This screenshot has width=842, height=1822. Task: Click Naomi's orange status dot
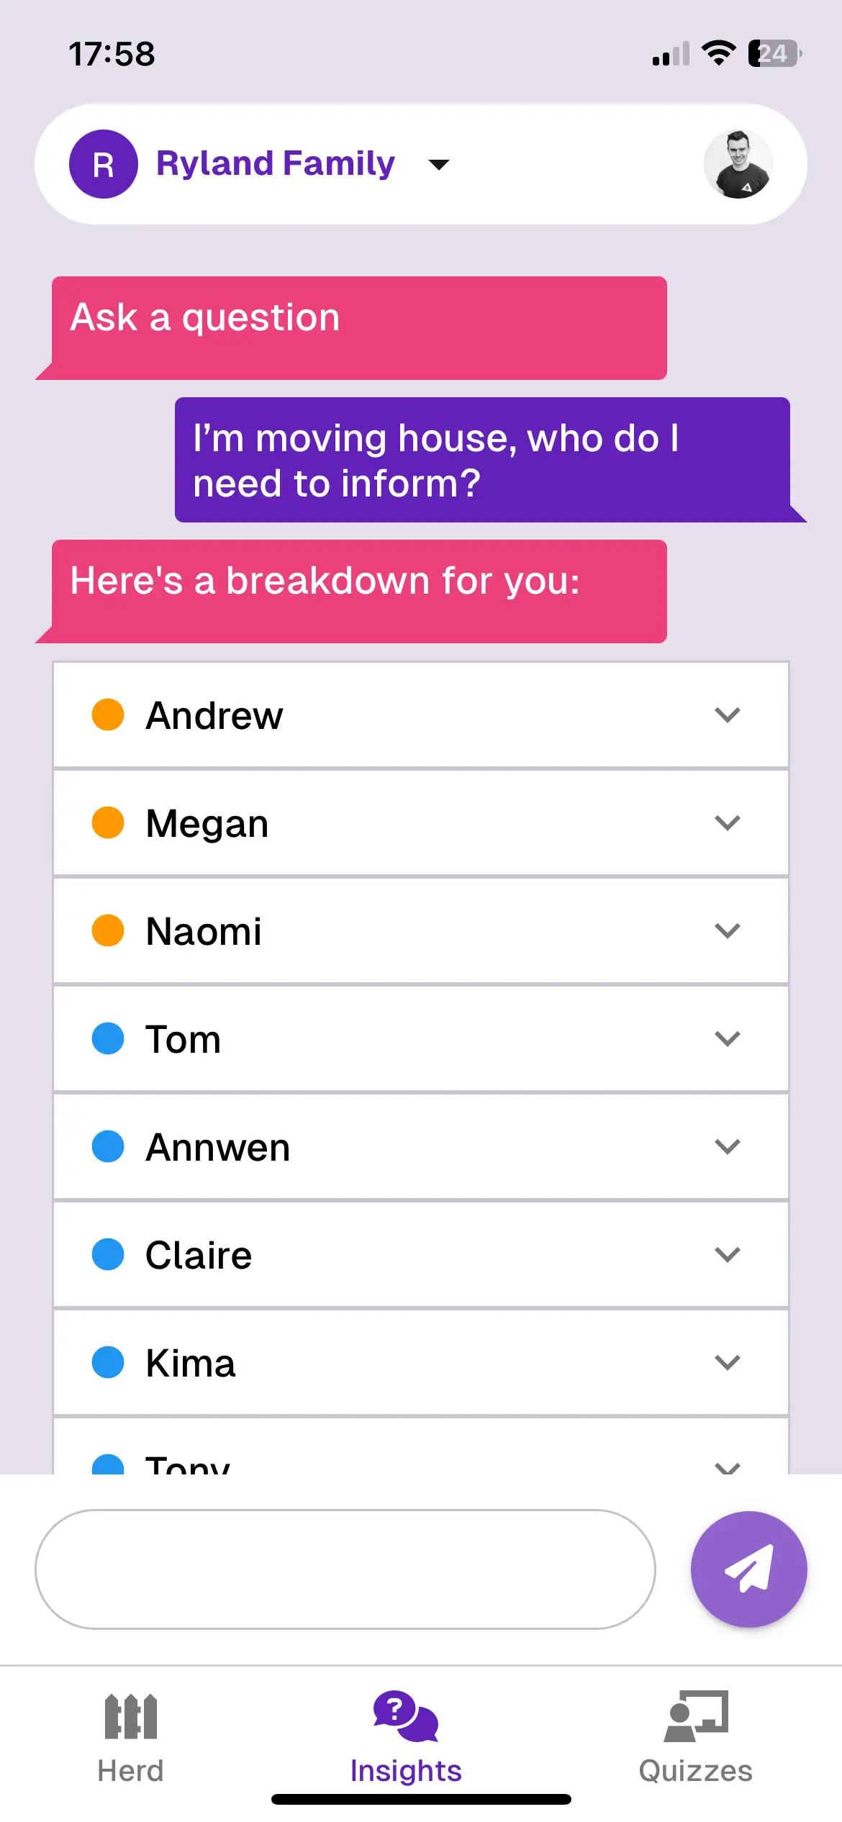click(x=108, y=930)
